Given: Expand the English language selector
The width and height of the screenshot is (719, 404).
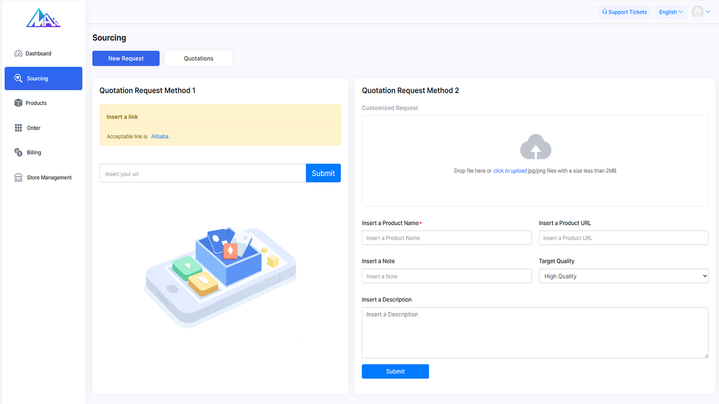Looking at the screenshot, I should click(x=671, y=12).
